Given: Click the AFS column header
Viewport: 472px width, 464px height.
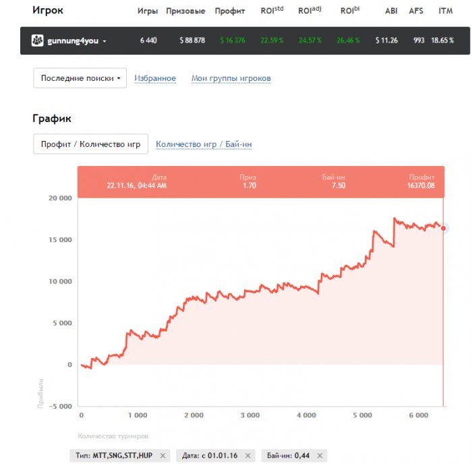Looking at the screenshot, I should point(419,11).
